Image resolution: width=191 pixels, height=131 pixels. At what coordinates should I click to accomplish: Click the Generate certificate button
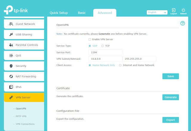[170, 97]
